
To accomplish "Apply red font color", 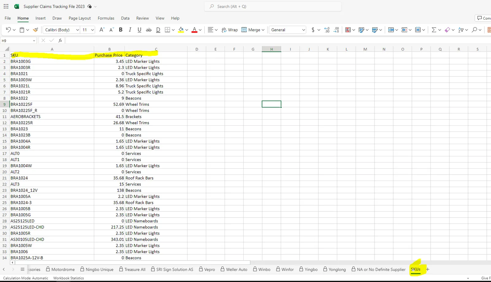I will pos(194,30).
